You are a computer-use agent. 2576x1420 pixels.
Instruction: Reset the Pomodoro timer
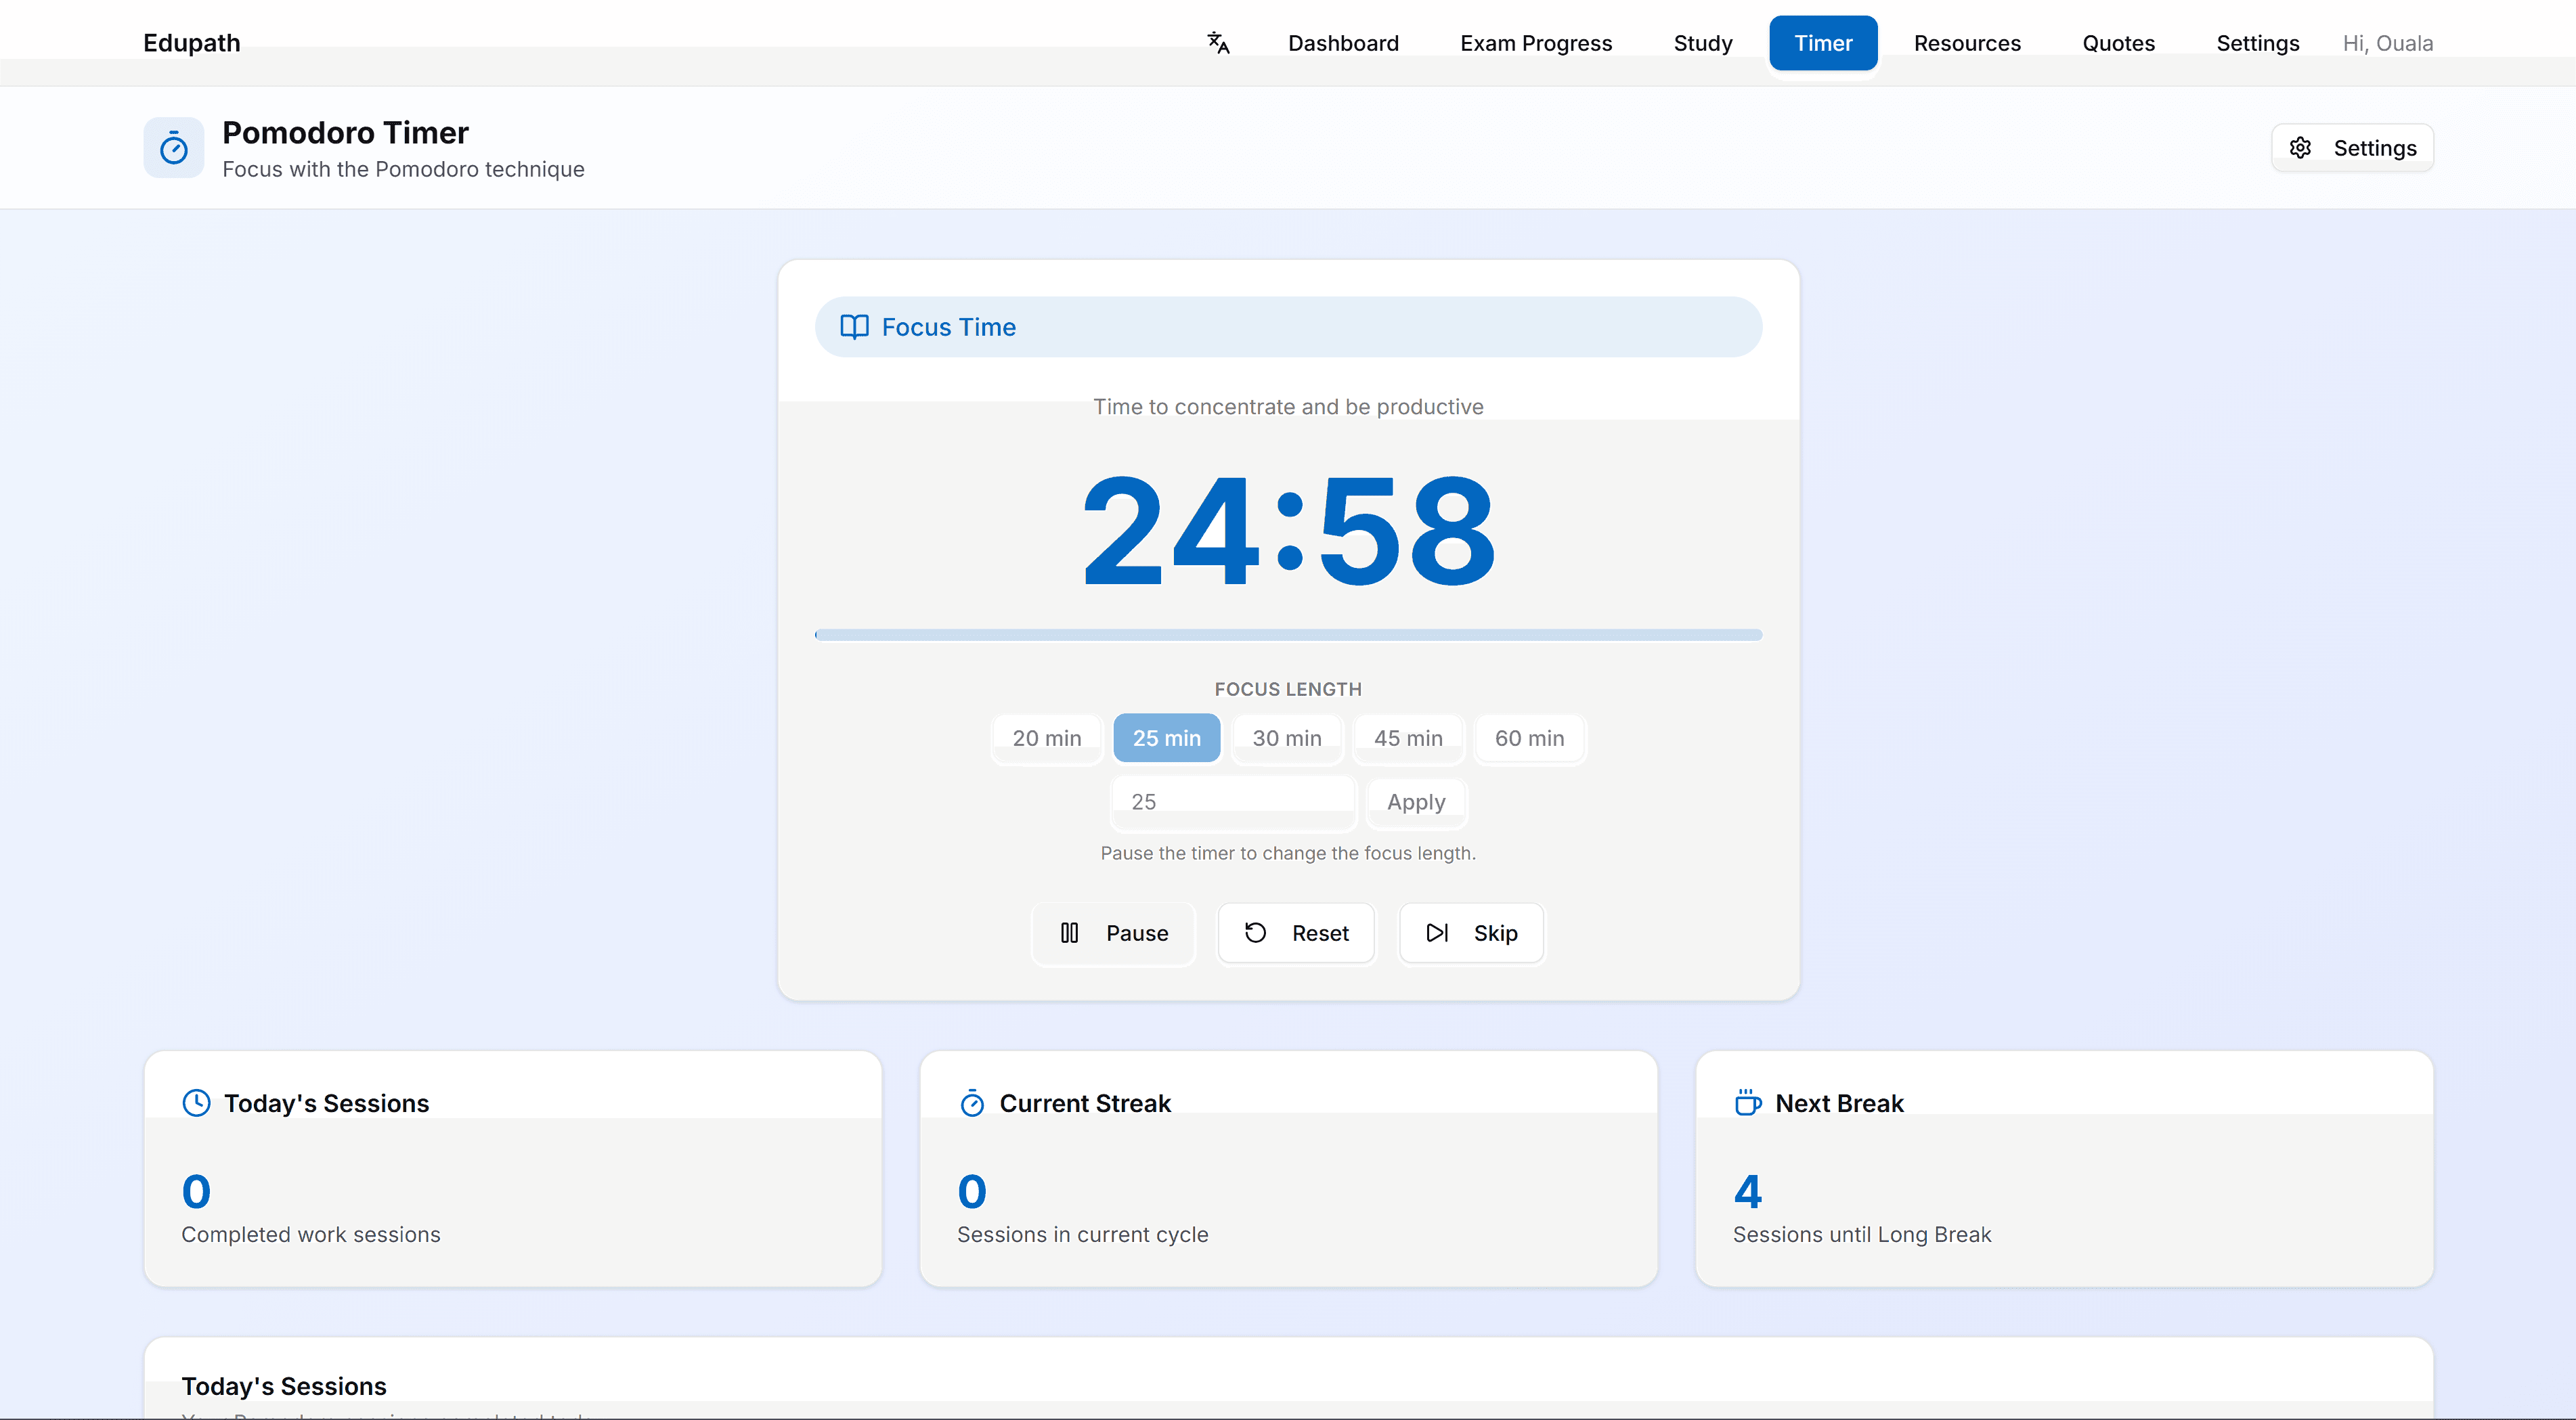pos(1296,932)
